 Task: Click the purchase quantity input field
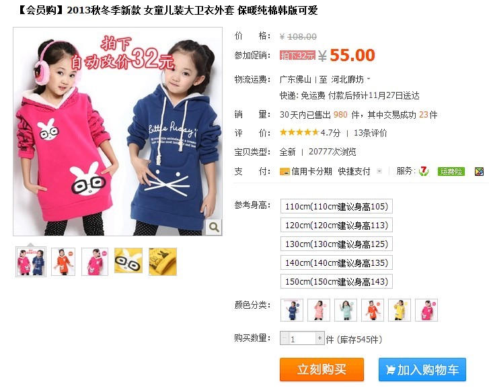[302, 338]
